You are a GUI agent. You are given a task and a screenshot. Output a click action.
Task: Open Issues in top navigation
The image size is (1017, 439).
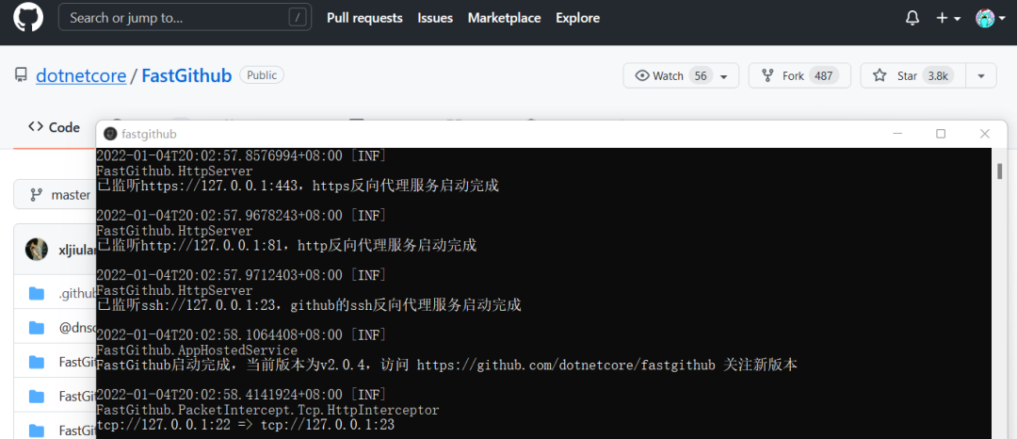click(435, 18)
